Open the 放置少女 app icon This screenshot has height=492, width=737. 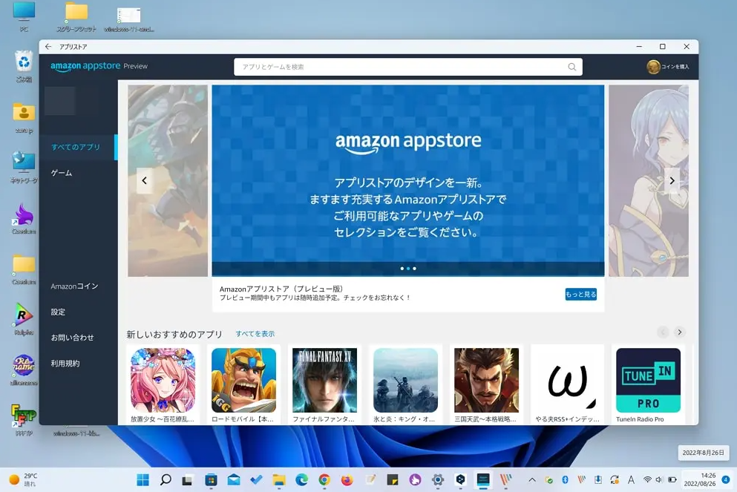pyautogui.click(x=163, y=380)
